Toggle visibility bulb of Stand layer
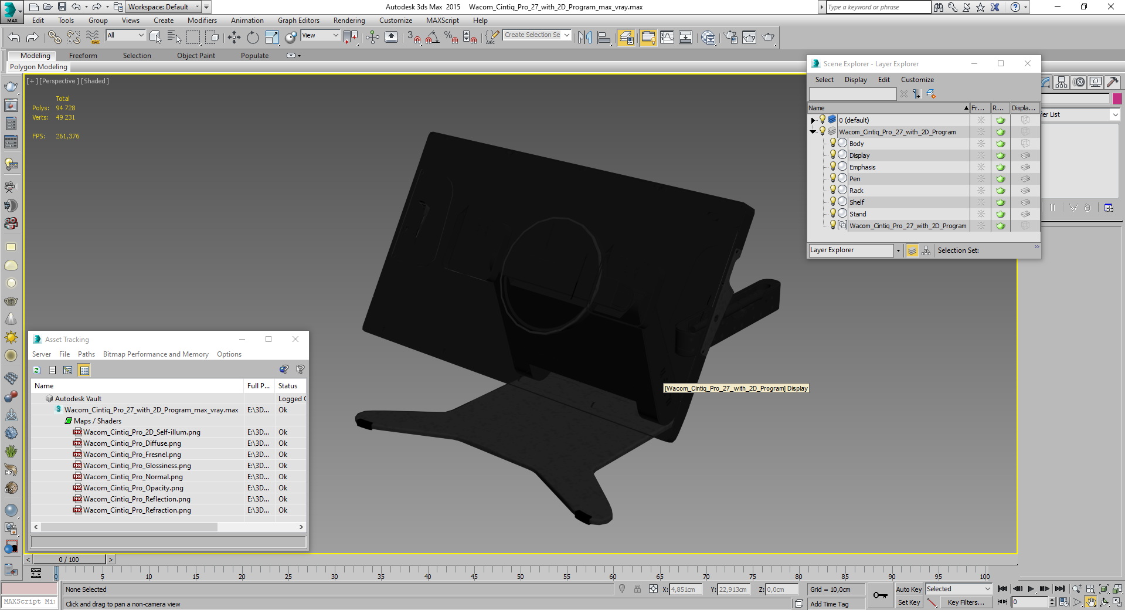 coord(832,213)
